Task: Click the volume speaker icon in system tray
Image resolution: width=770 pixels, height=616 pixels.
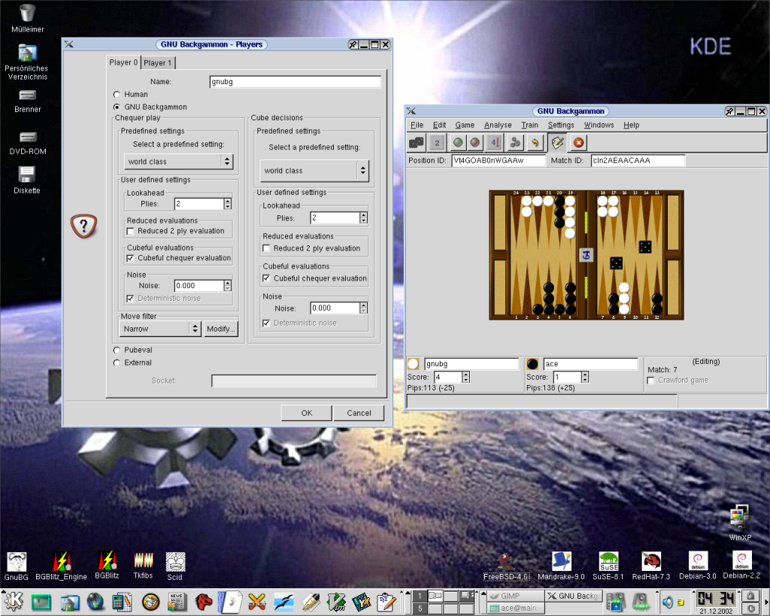Action: [x=667, y=601]
